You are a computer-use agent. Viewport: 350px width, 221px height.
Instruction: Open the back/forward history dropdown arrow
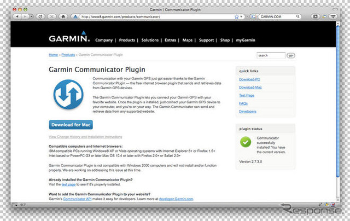click(x=31, y=16)
